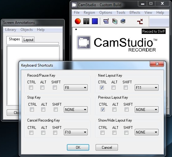Click the red autopan toggle icon in toolbar

140,21
